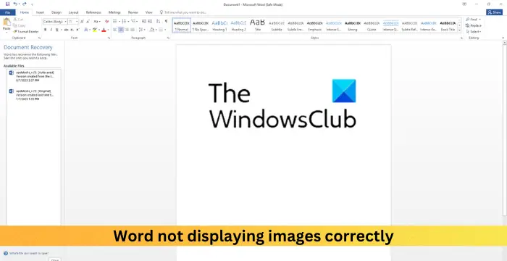
Task: Click the red font color swatch
Action: (x=104, y=30)
